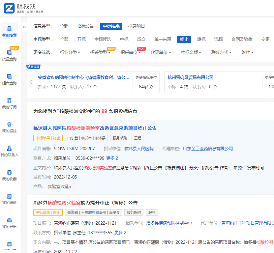Filter by 中标 type

[x=124, y=39]
